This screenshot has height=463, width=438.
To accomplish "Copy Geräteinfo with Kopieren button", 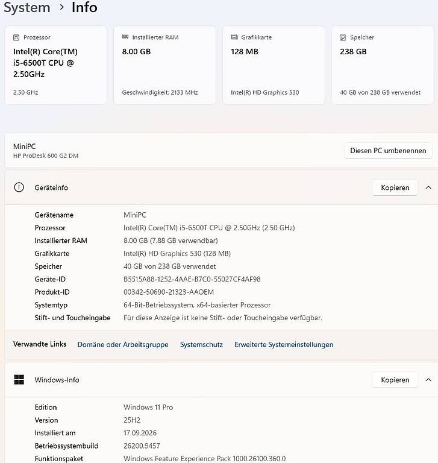I will click(x=395, y=187).
